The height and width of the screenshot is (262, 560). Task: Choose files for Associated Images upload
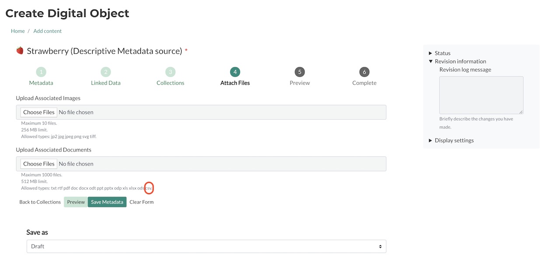[x=39, y=112]
